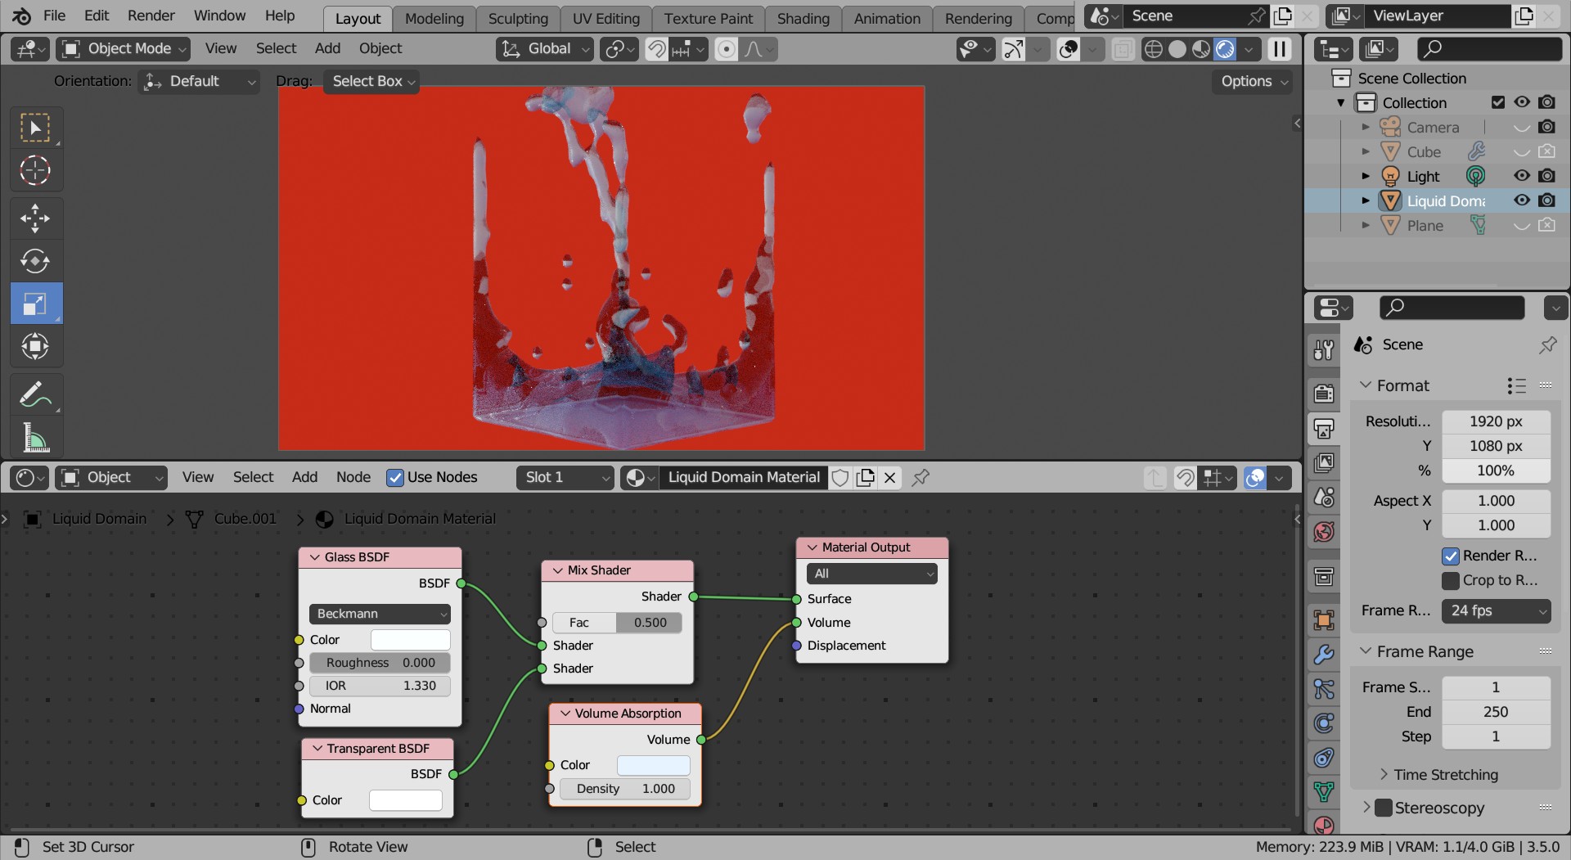Switch to the Shading workspace tab
The width and height of the screenshot is (1571, 860).
(803, 19)
